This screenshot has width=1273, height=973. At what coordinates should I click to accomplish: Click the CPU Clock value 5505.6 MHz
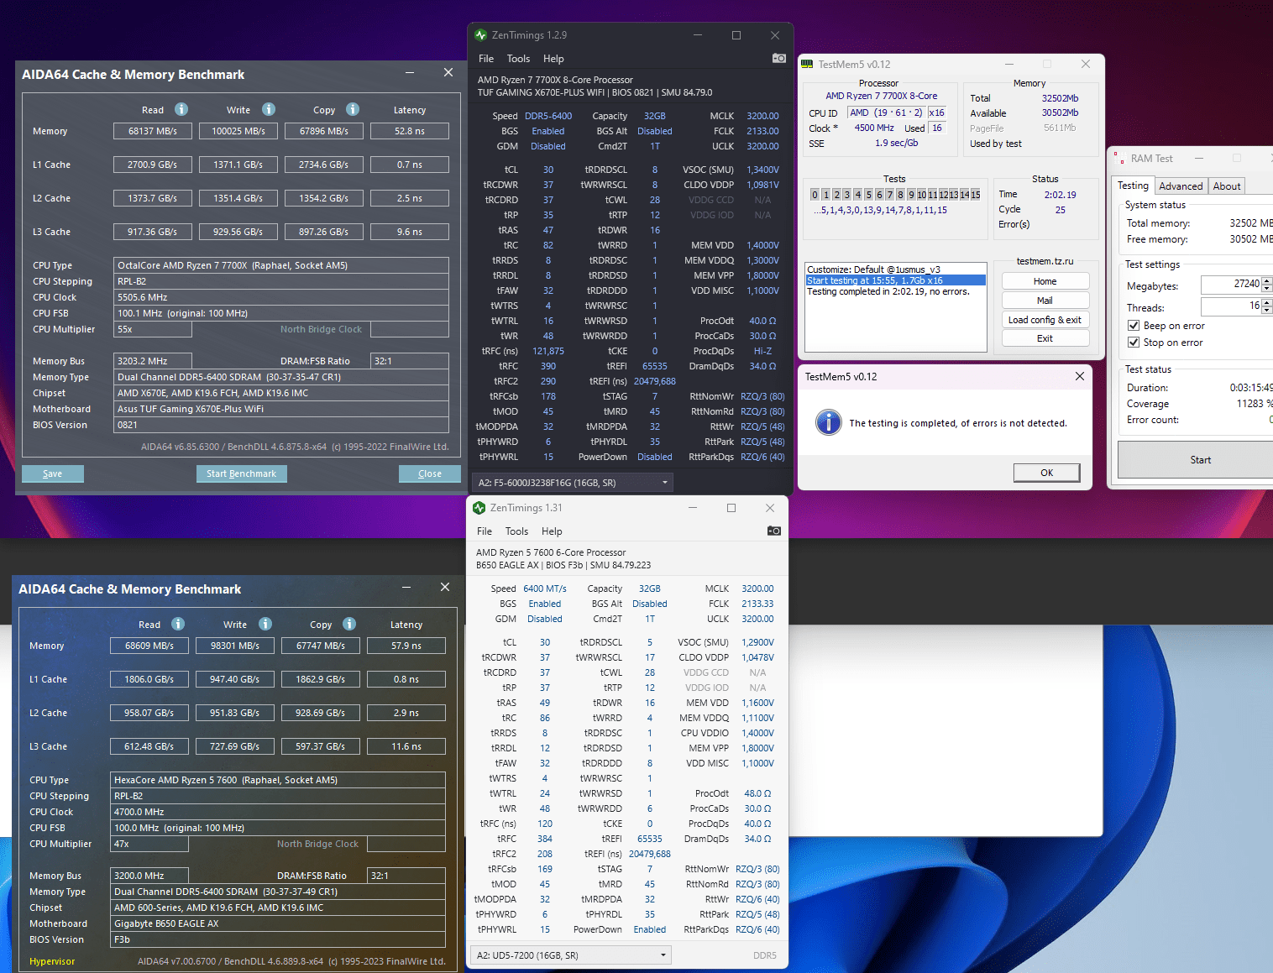click(281, 297)
